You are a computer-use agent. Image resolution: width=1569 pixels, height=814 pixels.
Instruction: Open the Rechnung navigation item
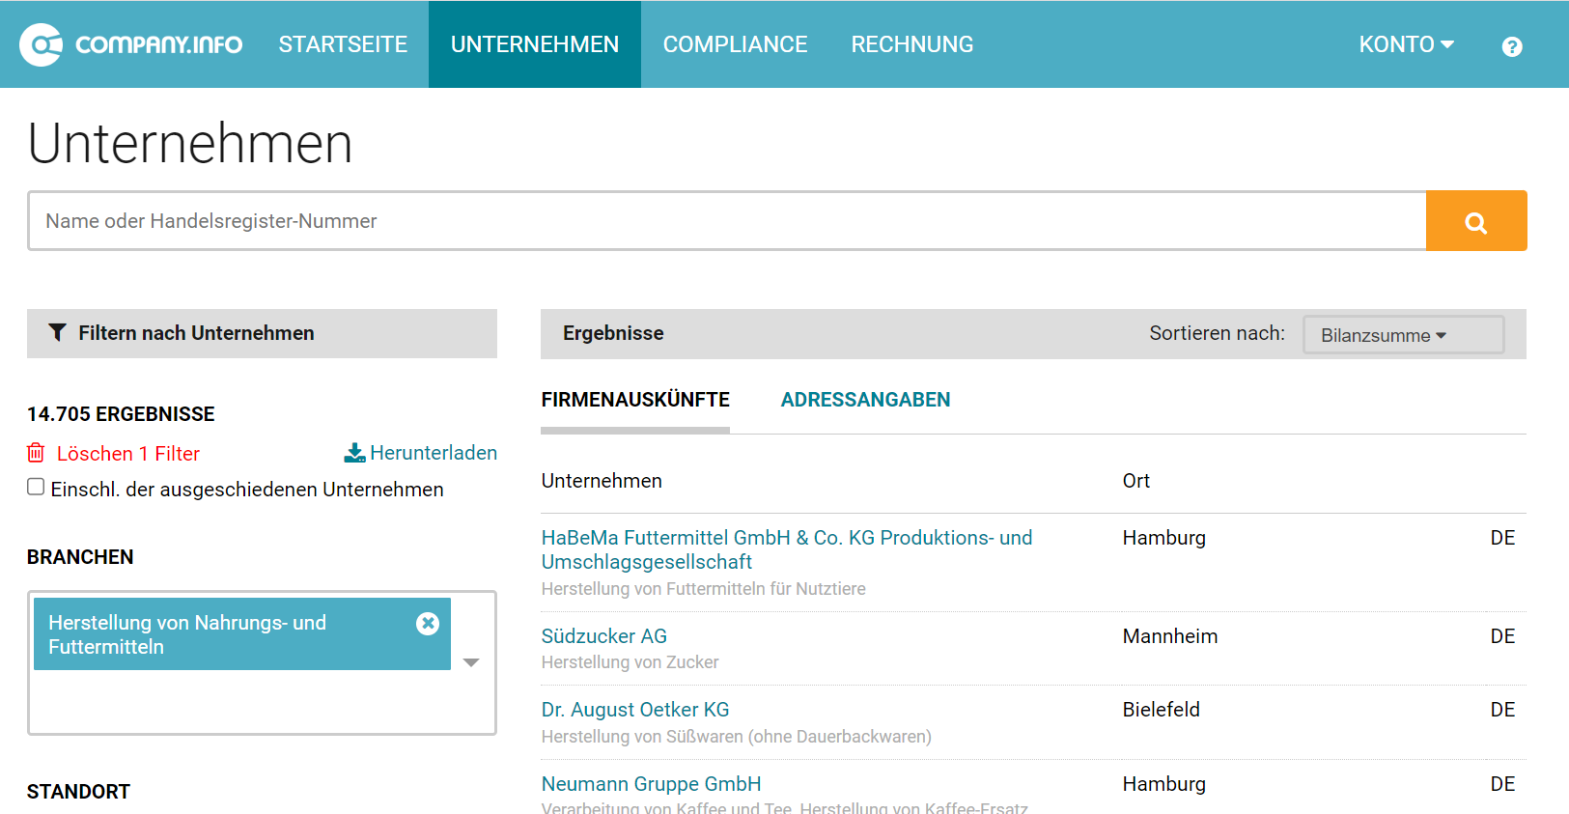(x=911, y=44)
